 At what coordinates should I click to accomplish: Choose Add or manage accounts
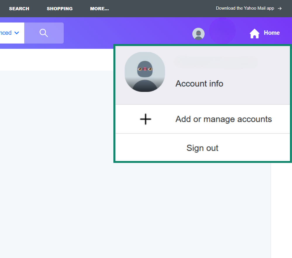point(223,119)
